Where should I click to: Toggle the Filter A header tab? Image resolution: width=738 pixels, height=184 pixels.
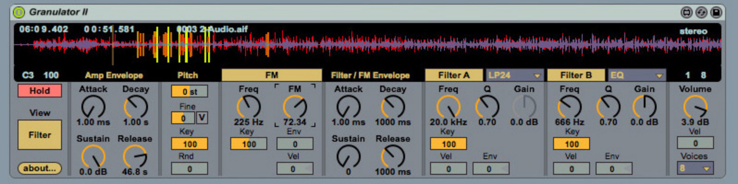click(x=454, y=75)
